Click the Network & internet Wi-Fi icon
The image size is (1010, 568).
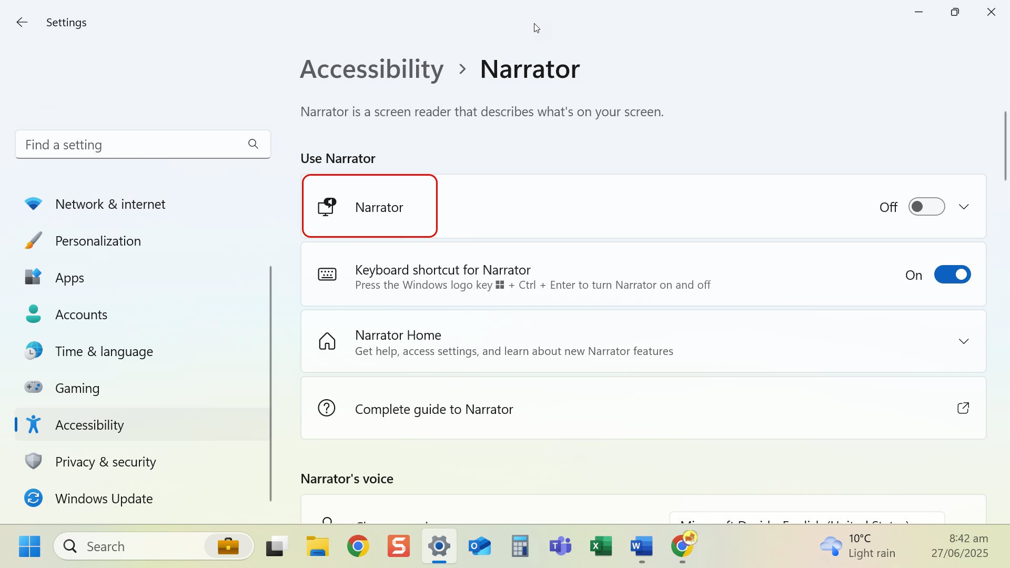(34, 204)
